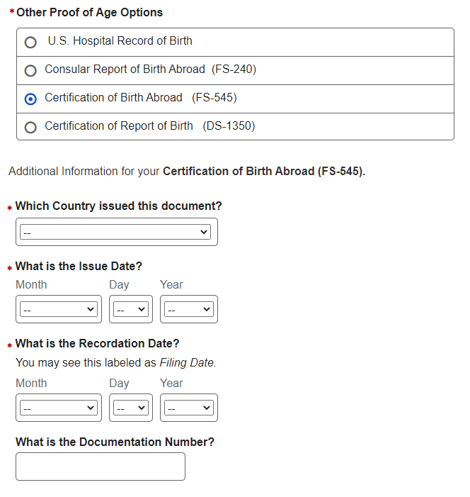Choose the Issue Date Year dropdown
The image size is (470, 497).
click(x=188, y=309)
